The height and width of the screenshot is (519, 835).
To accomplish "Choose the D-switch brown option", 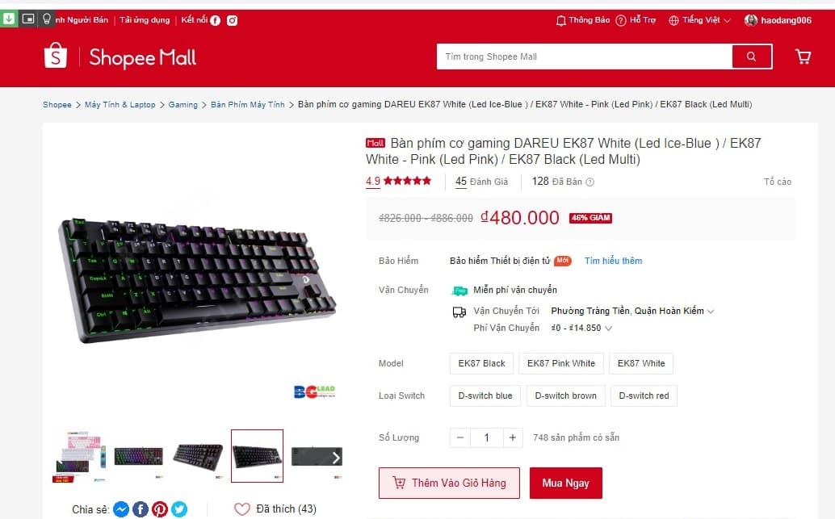I will pyautogui.click(x=565, y=396).
